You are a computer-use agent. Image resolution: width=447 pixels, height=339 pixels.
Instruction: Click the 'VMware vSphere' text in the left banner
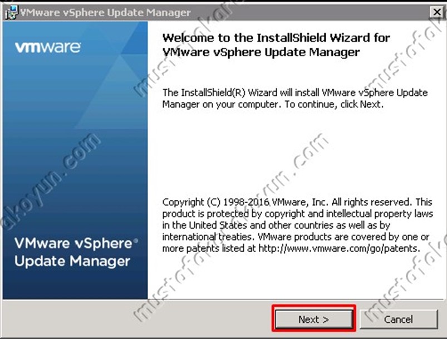pyautogui.click(x=73, y=243)
